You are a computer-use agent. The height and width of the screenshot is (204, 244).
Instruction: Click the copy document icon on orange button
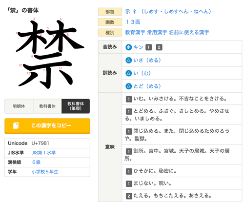point(16,125)
